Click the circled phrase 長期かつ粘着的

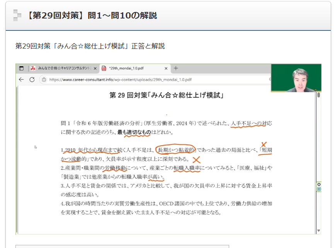(x=176, y=150)
